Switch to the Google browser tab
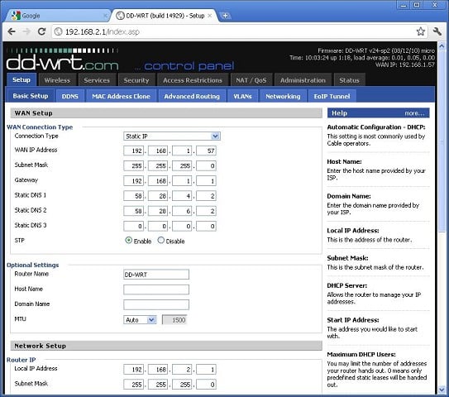The width and height of the screenshot is (449, 397). tap(59, 16)
